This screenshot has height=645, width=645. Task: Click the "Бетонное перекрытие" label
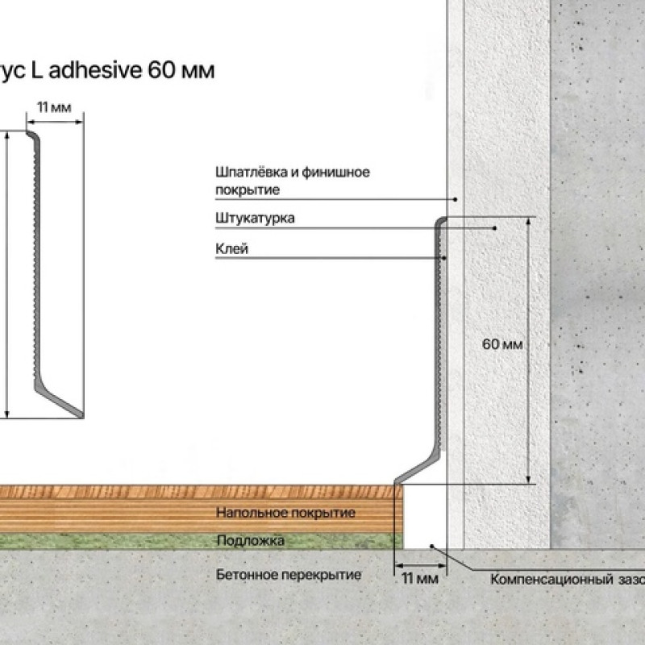[288, 575]
